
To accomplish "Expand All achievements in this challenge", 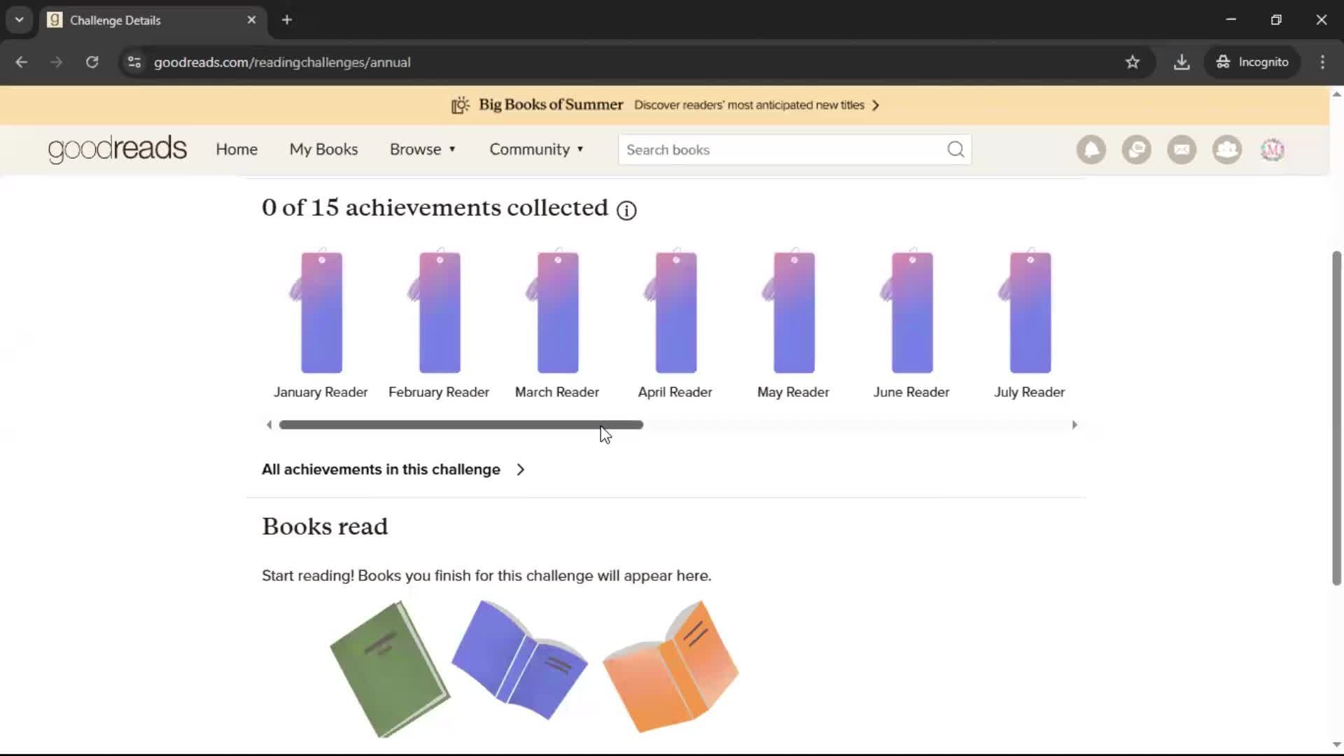I will tap(393, 469).
